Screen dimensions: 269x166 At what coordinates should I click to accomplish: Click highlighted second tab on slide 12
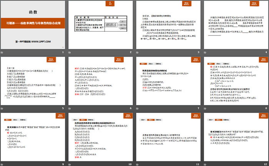click(x=218, y=120)
